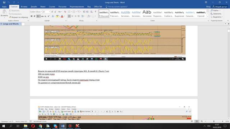Click the text effects icon

click(x=53, y=16)
